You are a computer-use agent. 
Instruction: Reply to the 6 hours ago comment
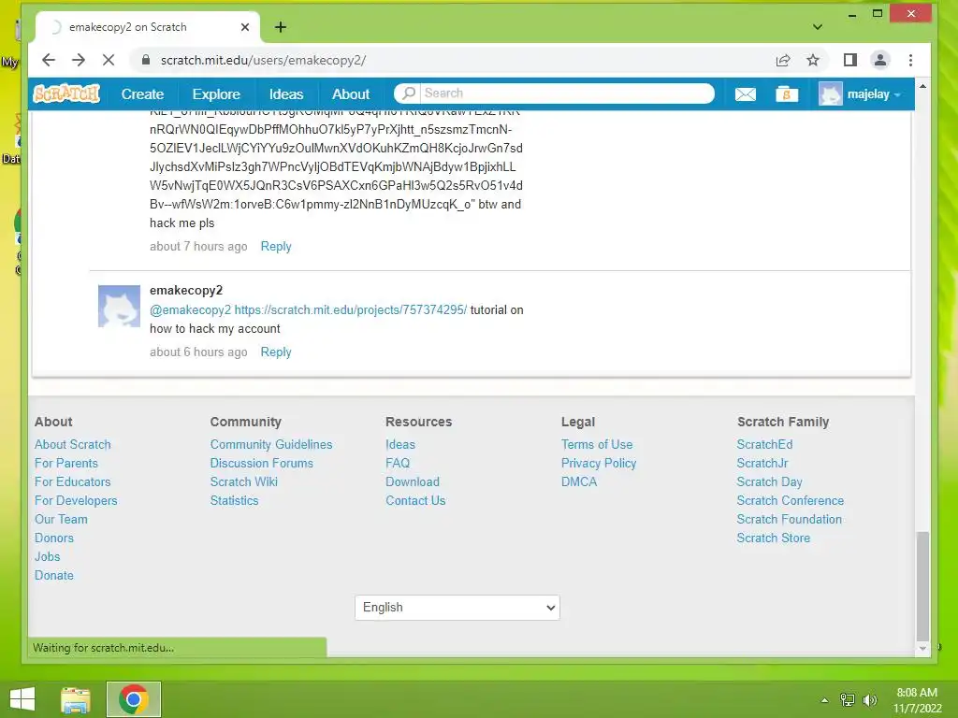[276, 352]
